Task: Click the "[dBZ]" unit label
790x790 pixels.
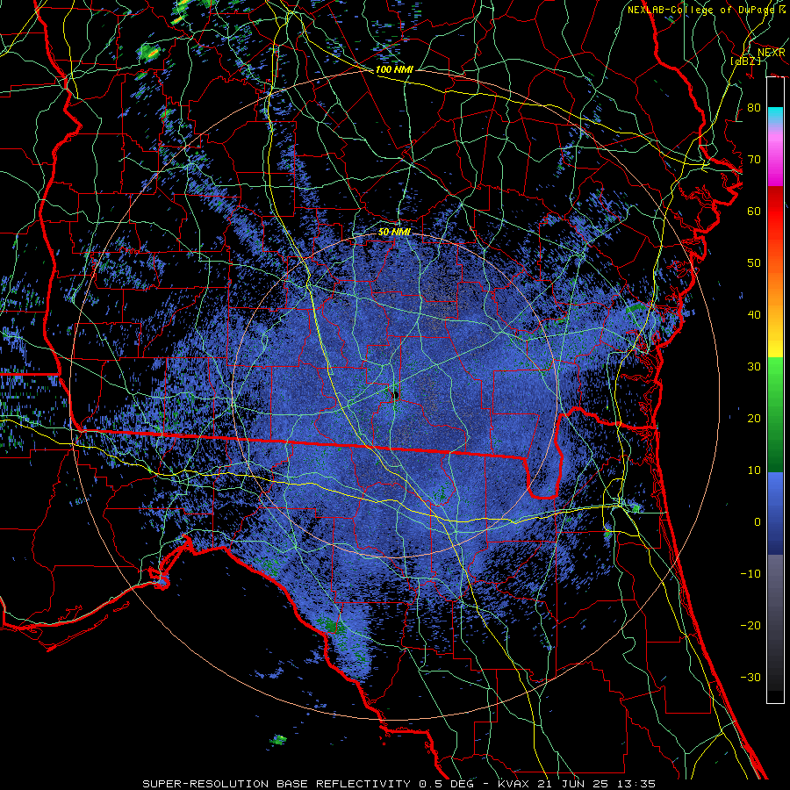Action: [x=745, y=61]
